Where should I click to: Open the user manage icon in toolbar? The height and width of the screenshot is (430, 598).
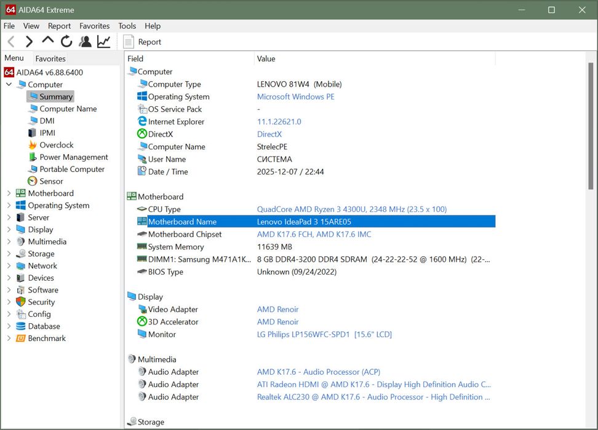click(x=86, y=42)
